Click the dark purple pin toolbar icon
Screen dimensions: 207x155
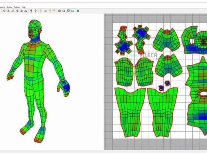(31, 11)
